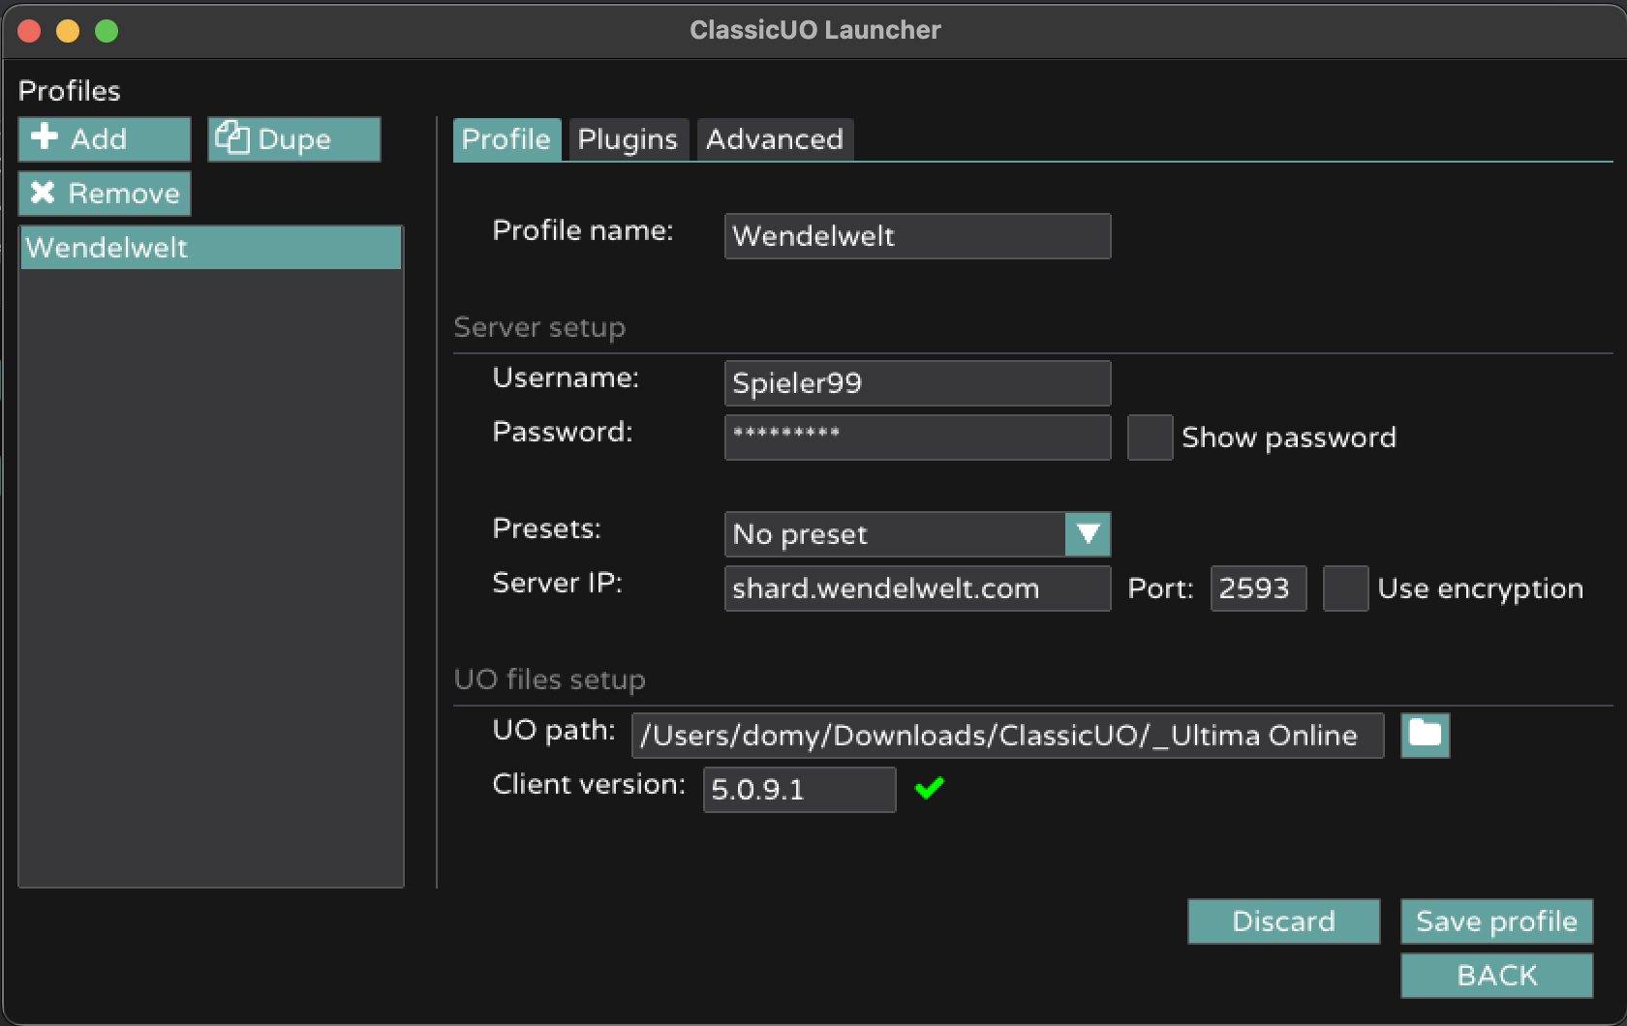Select the Wendelwelt profile in the list
The height and width of the screenshot is (1026, 1627).
210,248
